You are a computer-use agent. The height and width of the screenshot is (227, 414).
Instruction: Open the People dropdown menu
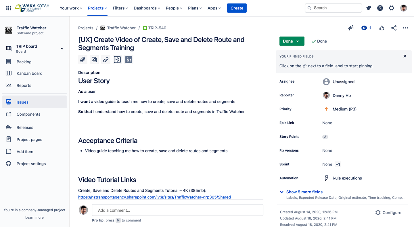pyautogui.click(x=174, y=8)
